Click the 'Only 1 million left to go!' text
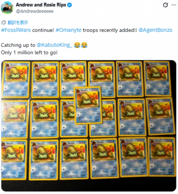 [x=29, y=52]
